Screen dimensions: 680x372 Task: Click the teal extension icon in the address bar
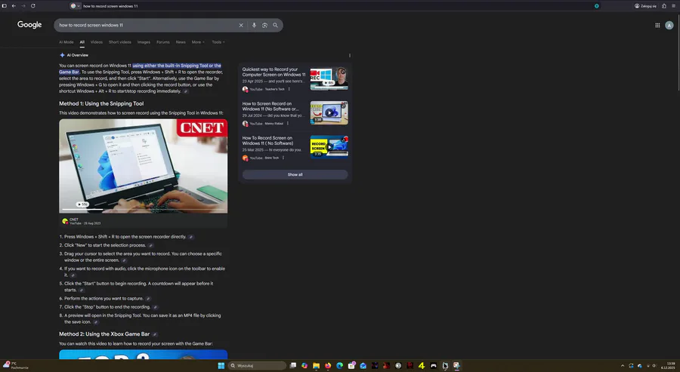[597, 6]
